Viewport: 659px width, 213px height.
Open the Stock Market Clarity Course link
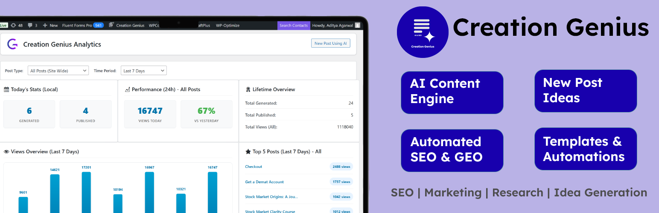(270, 211)
